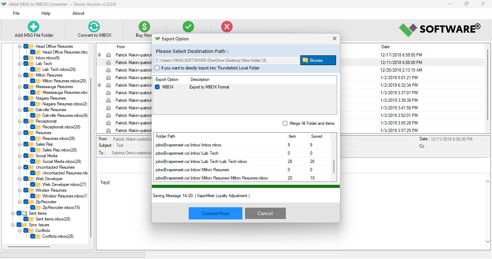Check the Thunderbird Local Folder import option
This screenshot has width=492, height=259.
(157, 68)
